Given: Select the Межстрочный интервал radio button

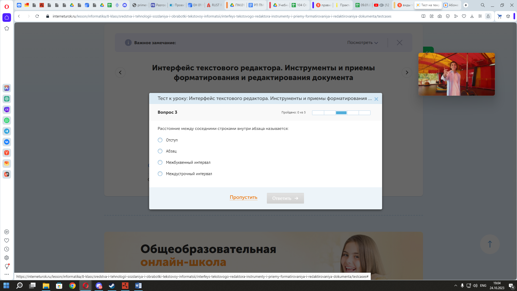Looking at the screenshot, I should click(x=160, y=174).
